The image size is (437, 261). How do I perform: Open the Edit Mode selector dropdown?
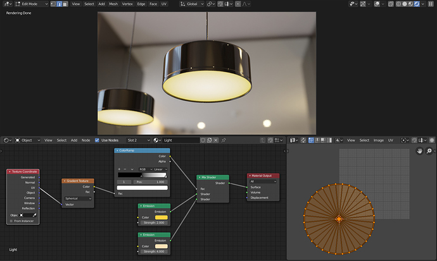[x=31, y=4]
